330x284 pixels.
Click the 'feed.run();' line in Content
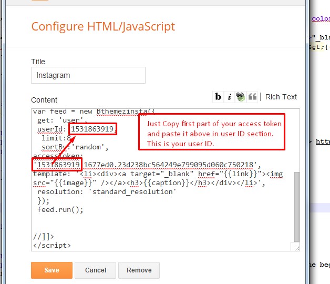coord(60,210)
